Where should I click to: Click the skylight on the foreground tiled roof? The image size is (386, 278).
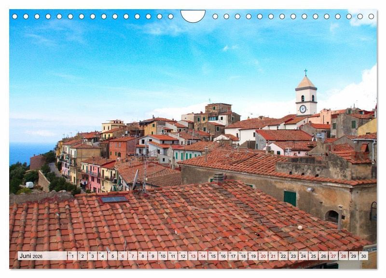pyautogui.click(x=114, y=199)
